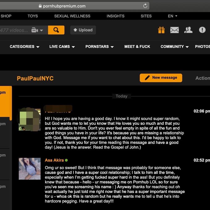Screen dimensions: 210x210
Task: Click the orange search magnifier button
Action: 56,30
